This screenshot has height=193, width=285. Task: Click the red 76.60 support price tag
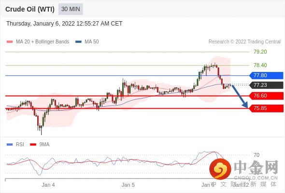(x=266, y=96)
